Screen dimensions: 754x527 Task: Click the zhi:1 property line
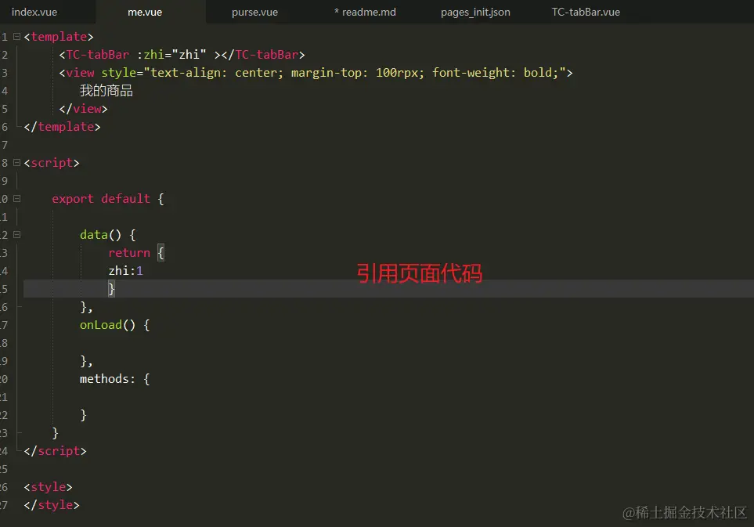coord(125,271)
